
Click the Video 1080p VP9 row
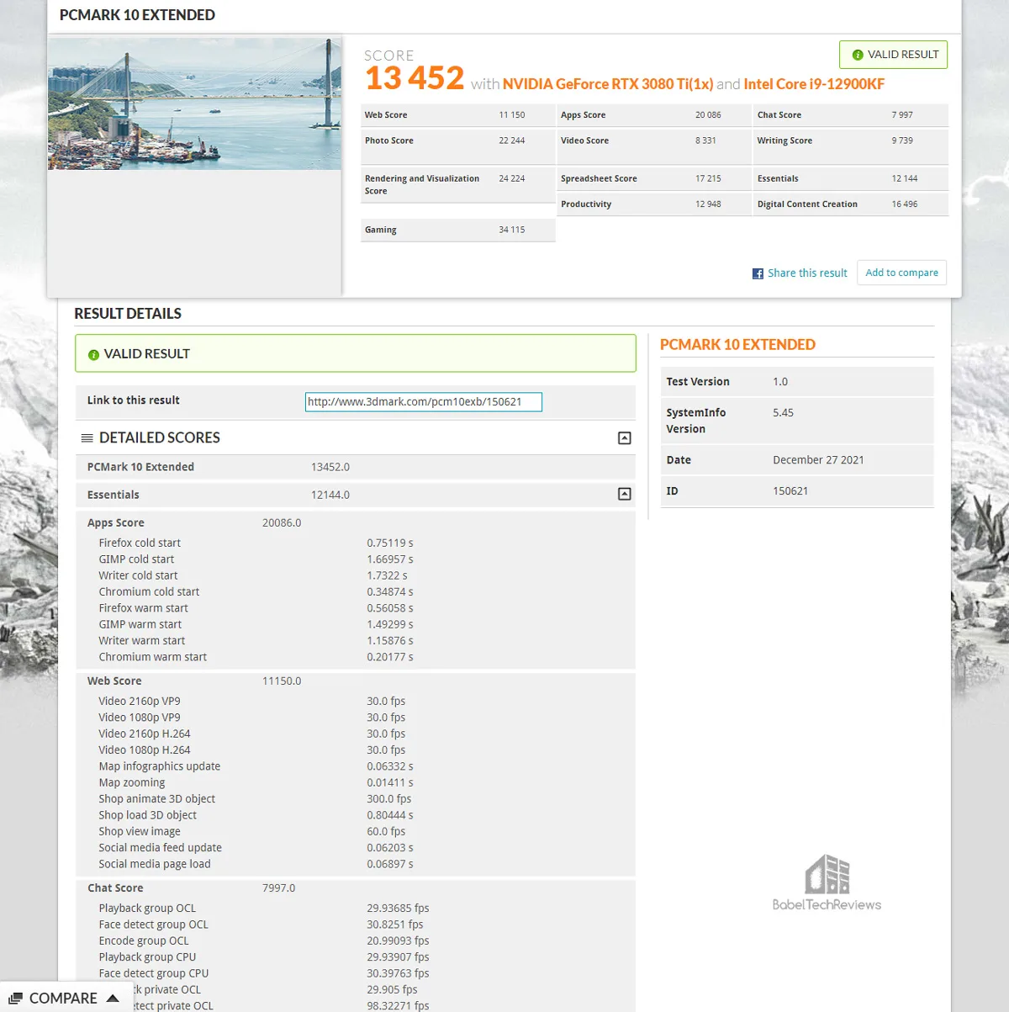pos(356,718)
